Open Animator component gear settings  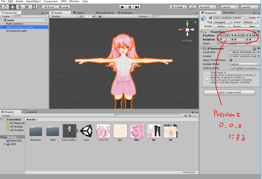[x=258, y=48]
